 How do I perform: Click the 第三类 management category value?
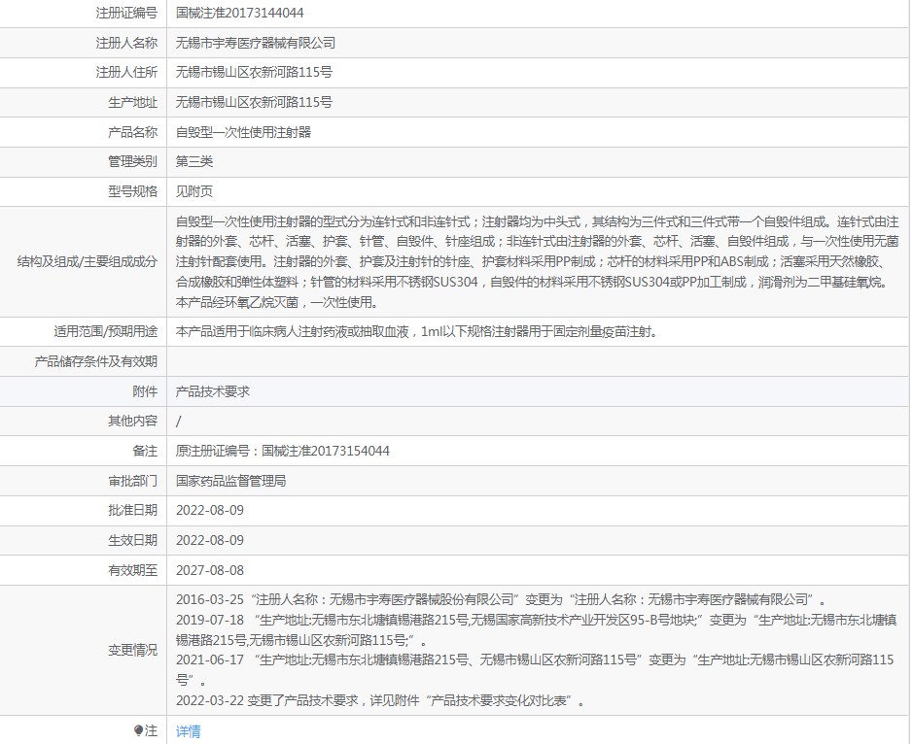(194, 161)
